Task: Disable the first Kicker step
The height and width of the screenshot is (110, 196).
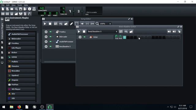Action: (x=125, y=37)
